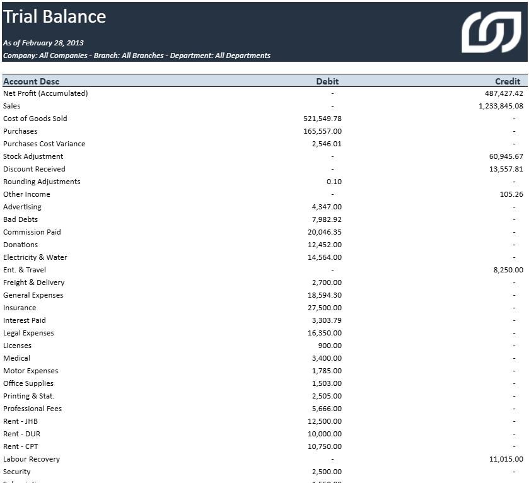Select the Bad Debts account label
The width and height of the screenshot is (529, 483).
coord(21,219)
